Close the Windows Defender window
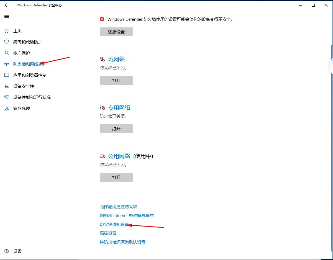 326,5
